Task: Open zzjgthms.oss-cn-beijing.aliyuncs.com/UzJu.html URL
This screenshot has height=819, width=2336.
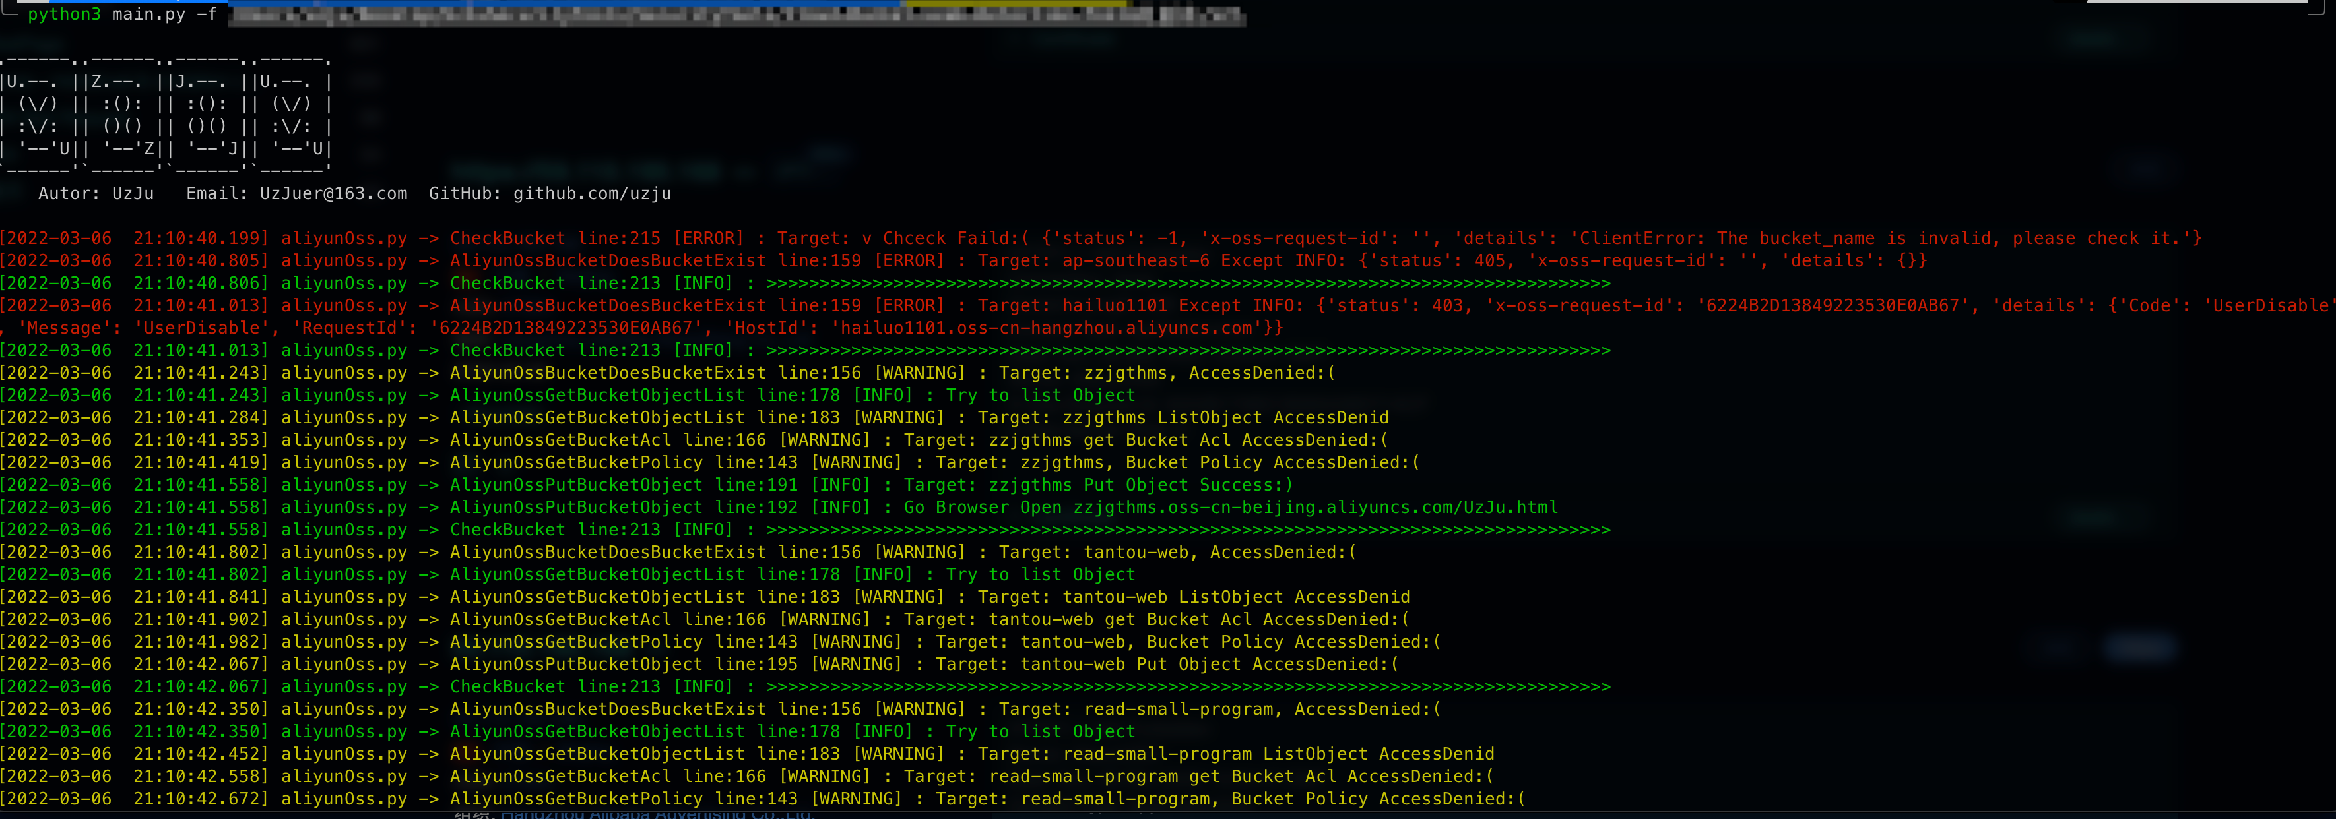Action: coord(1315,507)
